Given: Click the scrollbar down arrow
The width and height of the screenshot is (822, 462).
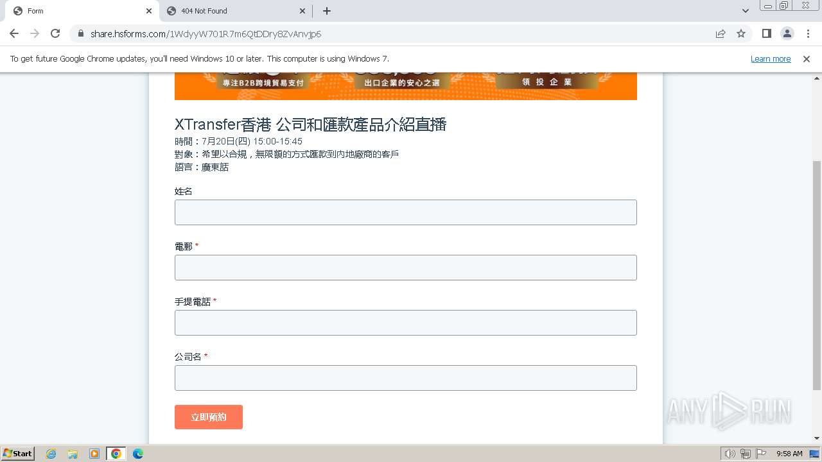Looking at the screenshot, I should tap(817, 439).
